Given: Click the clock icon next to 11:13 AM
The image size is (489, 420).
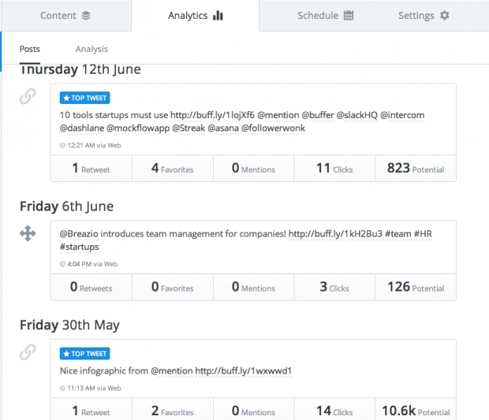Looking at the screenshot, I should [62, 388].
